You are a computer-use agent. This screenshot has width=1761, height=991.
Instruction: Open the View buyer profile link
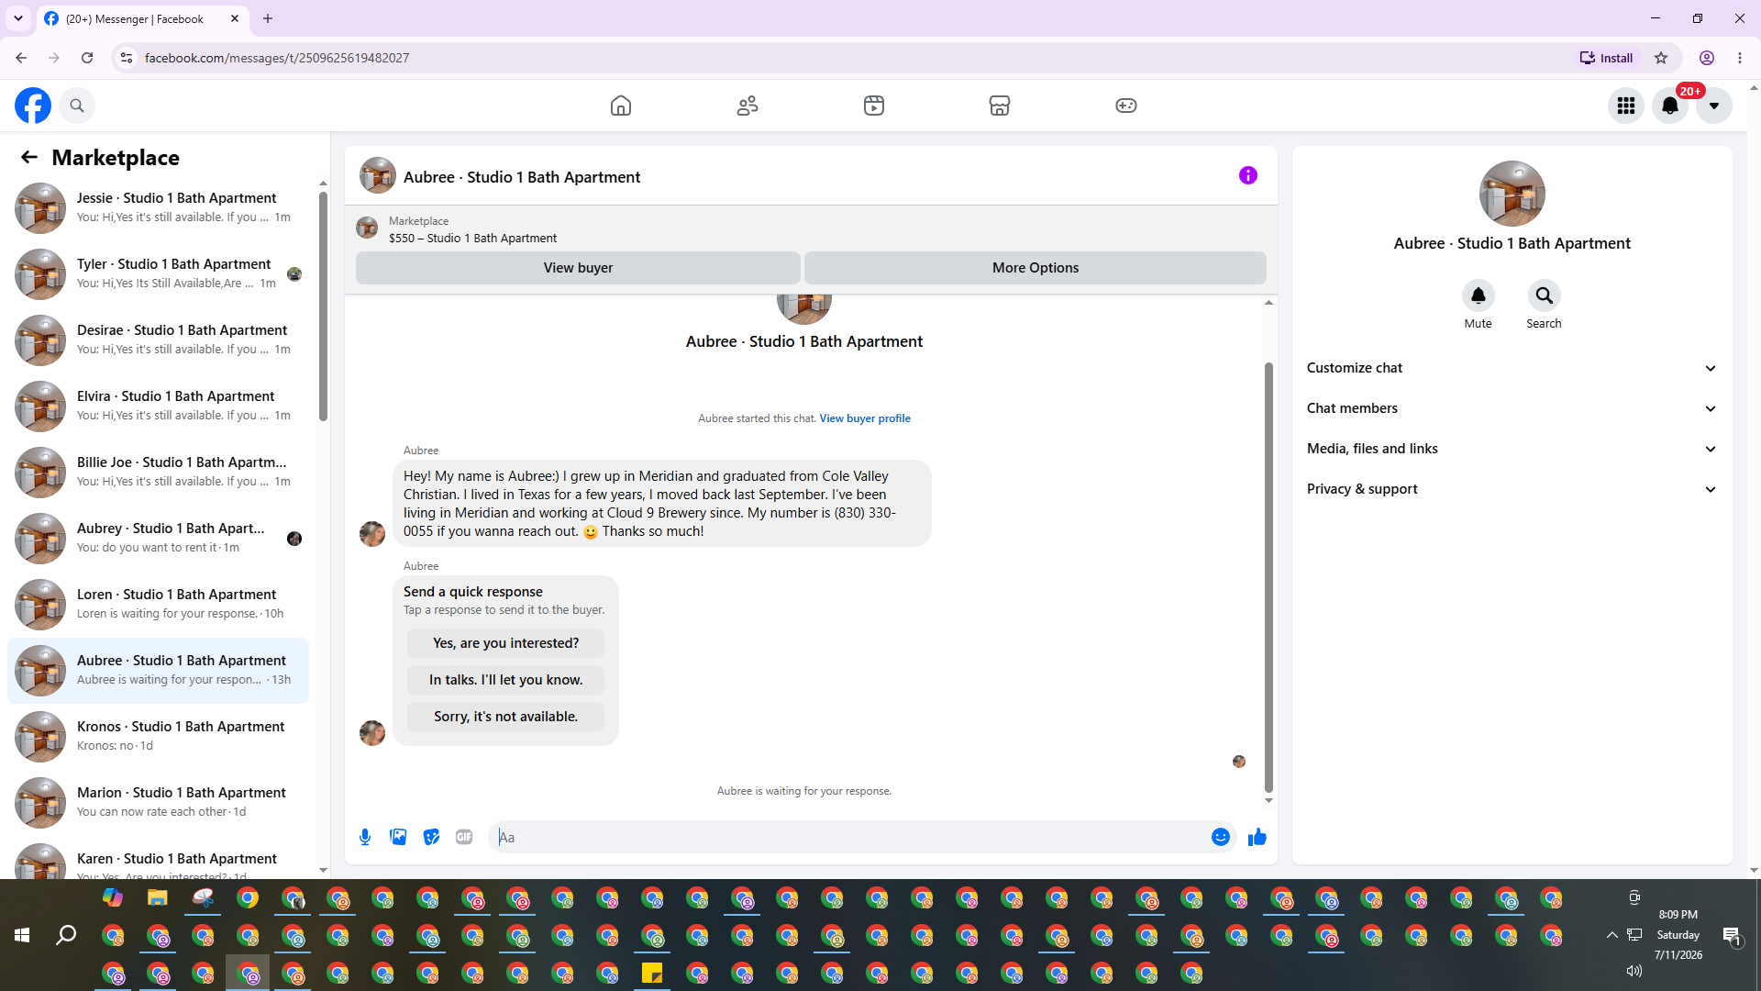pos(865,418)
